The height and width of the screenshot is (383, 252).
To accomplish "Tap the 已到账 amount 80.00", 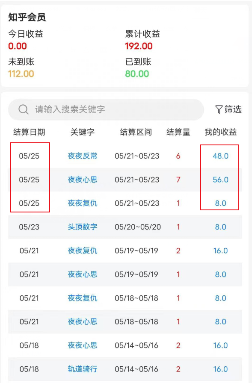I will coord(137,74).
